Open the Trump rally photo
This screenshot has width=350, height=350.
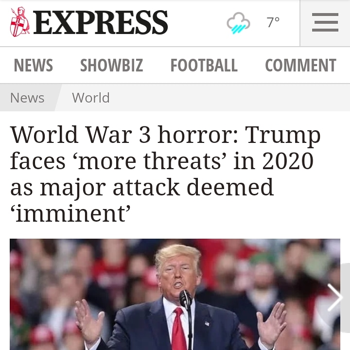pos(175,295)
